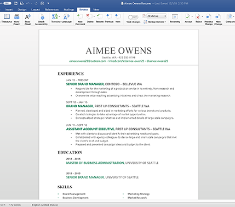The height and width of the screenshot is (207, 235).
Task: Click the 'Brand Management' skill bullet
Action: (x=74, y=194)
